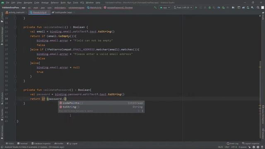
Task: Open the Build menu
Action: click(x=63, y=3)
